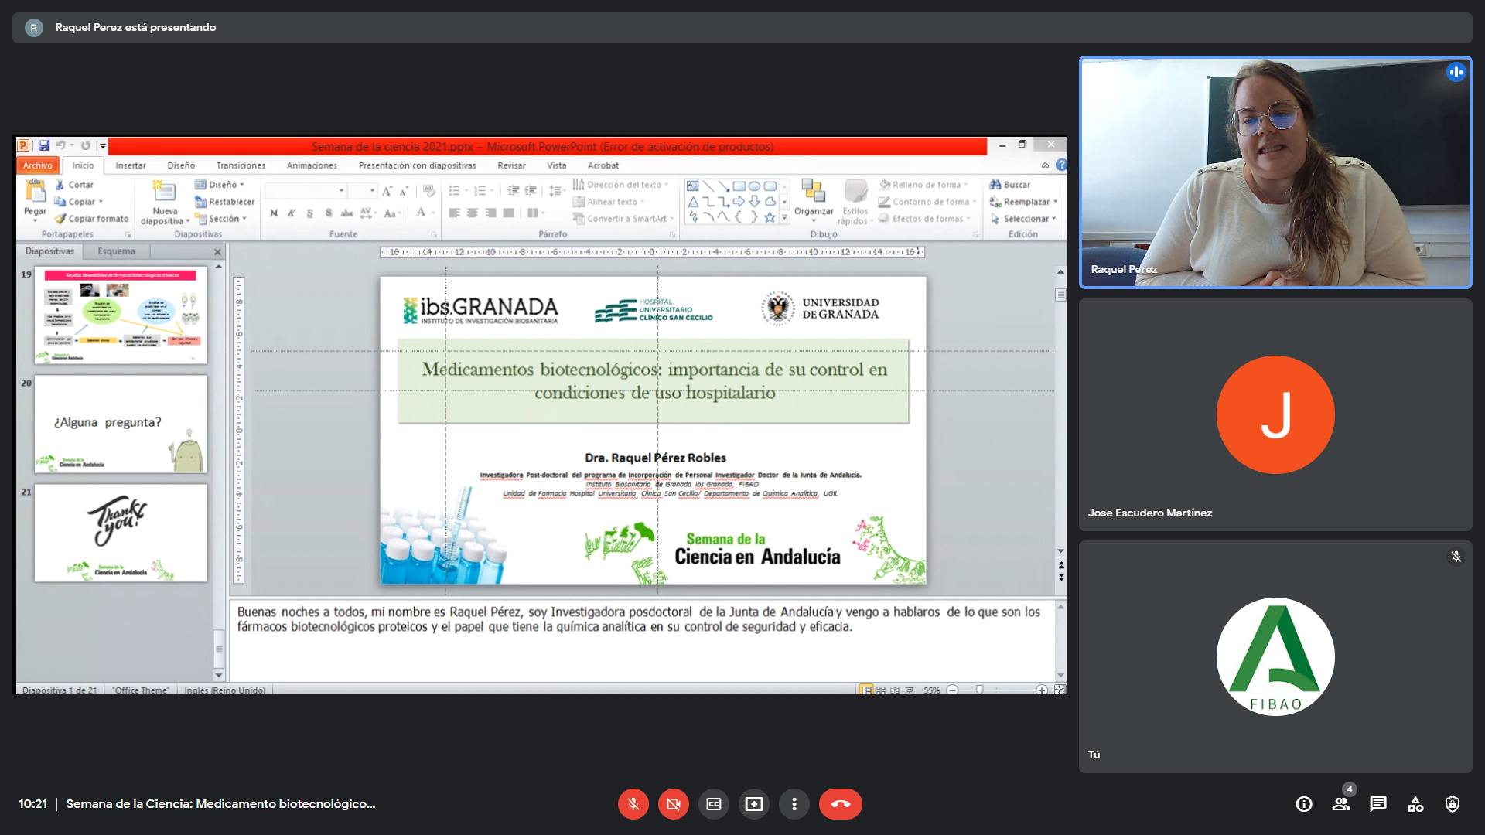Click bullets list icon

pos(455,191)
